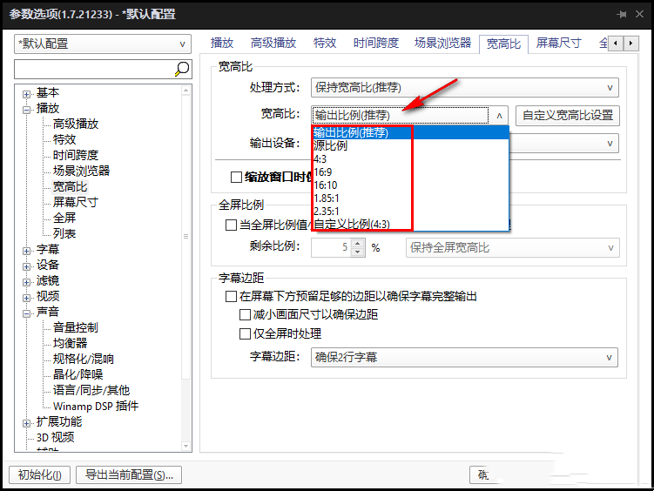Viewport: 654px width, 491px height.
Task: Check 在屏幕下方预留足够的边距 option
Action: tap(231, 296)
